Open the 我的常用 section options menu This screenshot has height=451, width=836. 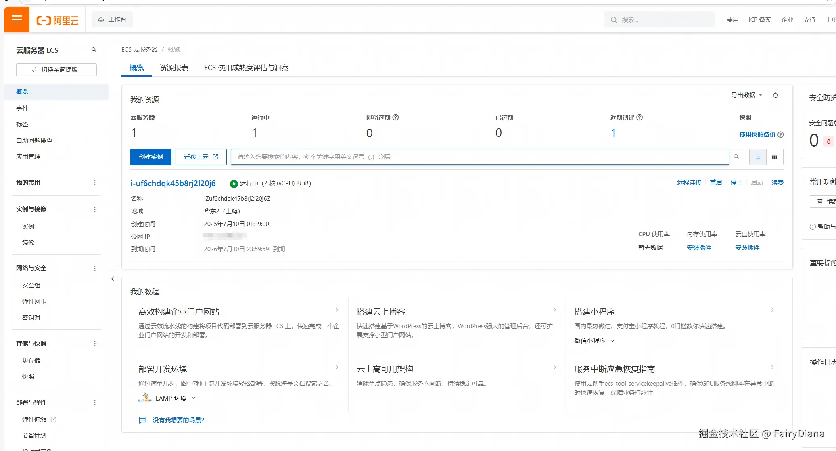tap(95, 182)
